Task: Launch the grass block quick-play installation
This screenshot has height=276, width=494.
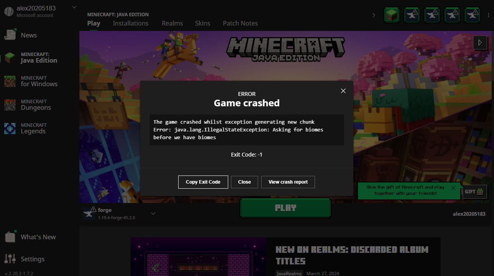Action: click(392, 15)
